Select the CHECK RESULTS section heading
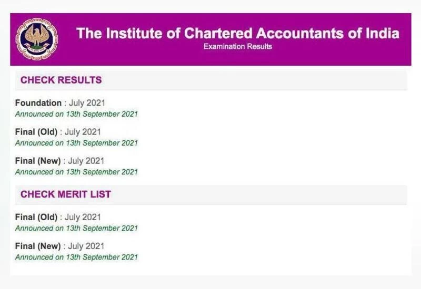421x289 pixels. [61, 80]
